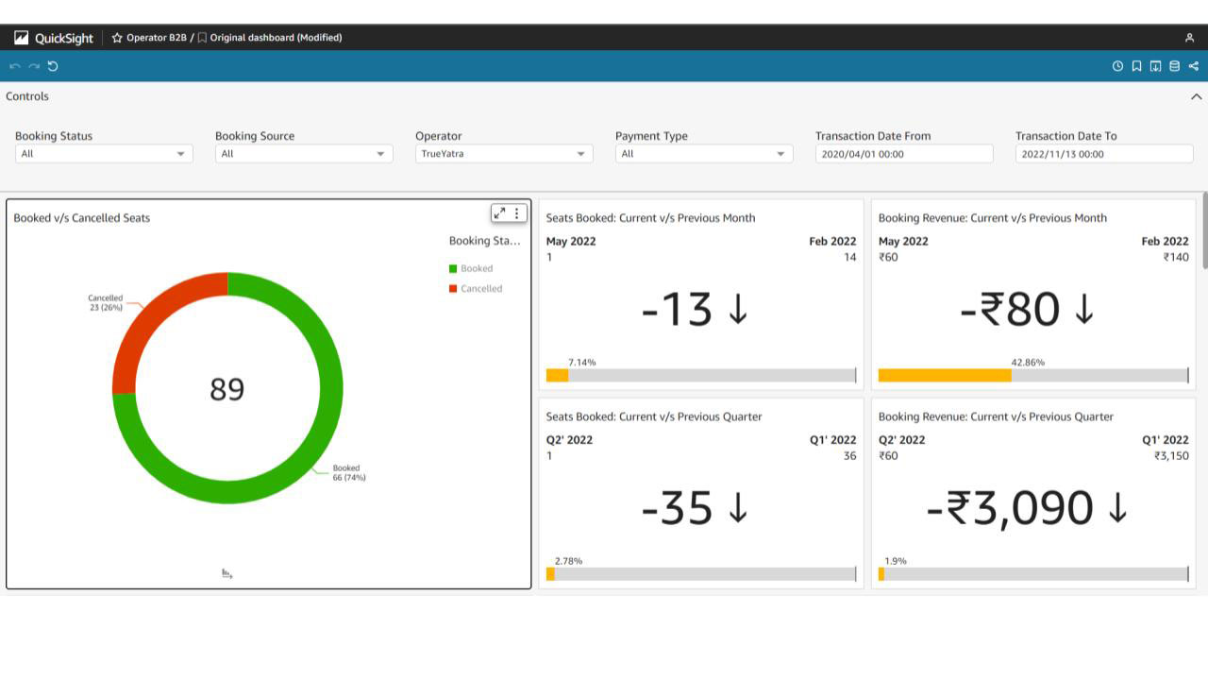Viewport: 1208px width, 680px height.
Task: Expand the Operator dropdown showing TrueYatra
Action: pyautogui.click(x=504, y=154)
